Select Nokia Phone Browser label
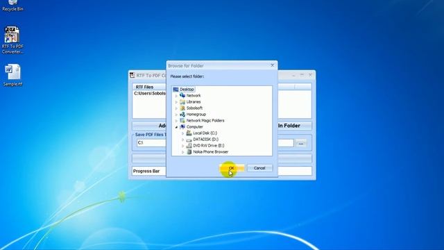 [210, 151]
